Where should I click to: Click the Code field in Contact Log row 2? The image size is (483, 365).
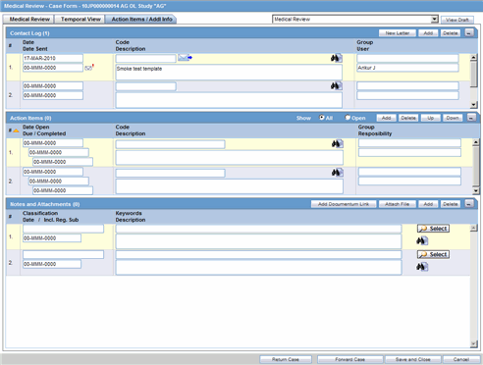click(x=145, y=86)
